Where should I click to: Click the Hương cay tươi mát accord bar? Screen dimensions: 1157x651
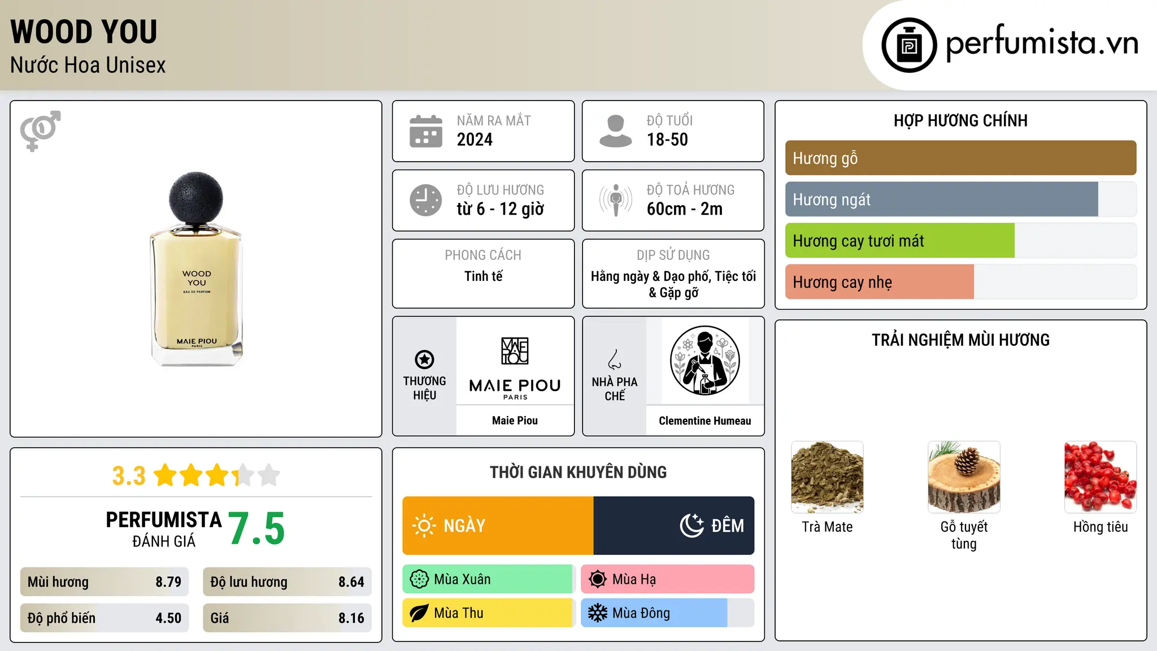click(x=960, y=241)
